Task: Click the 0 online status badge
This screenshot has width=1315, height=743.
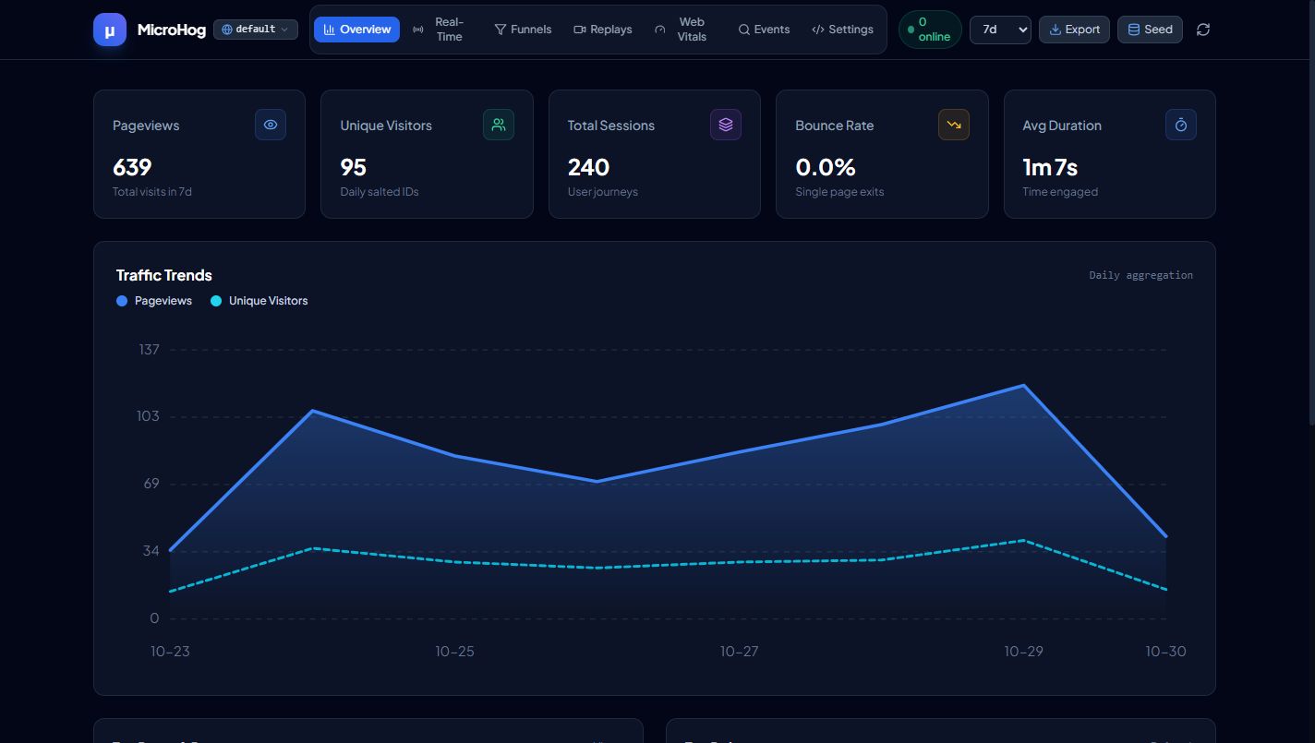Action: coord(930,30)
